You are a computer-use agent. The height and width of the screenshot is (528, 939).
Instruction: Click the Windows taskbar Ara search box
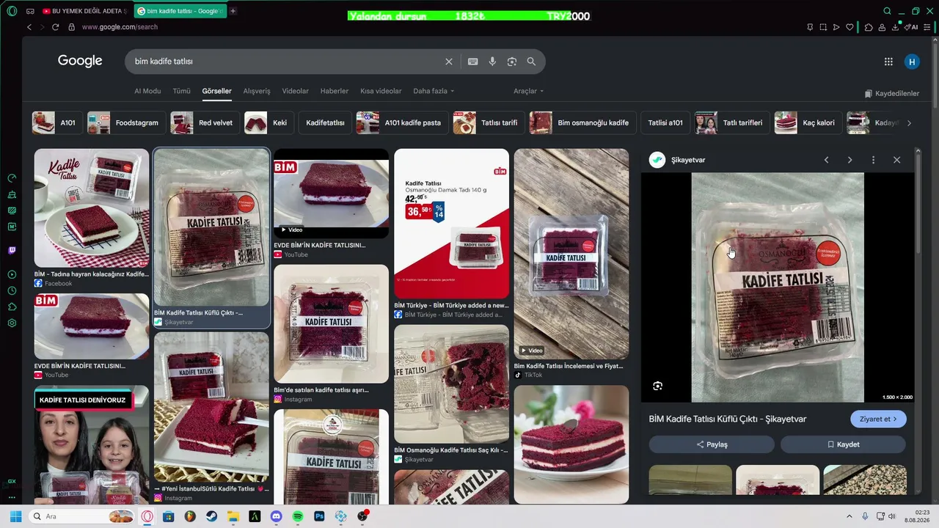coord(82,516)
